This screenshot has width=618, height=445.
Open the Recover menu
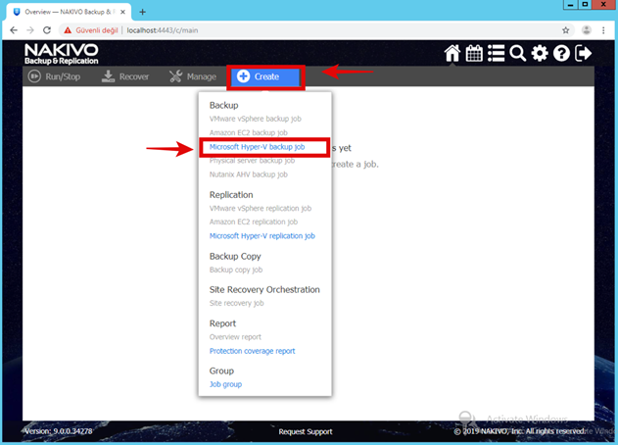coord(125,76)
